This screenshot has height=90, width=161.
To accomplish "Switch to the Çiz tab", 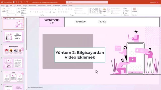I will tap(15, 6).
